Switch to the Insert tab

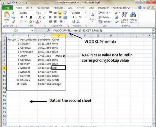pyautogui.click(x=29, y=8)
